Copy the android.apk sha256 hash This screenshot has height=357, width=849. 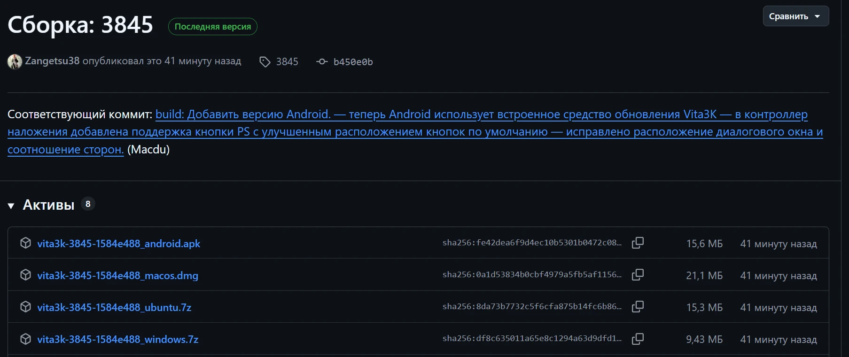638,243
